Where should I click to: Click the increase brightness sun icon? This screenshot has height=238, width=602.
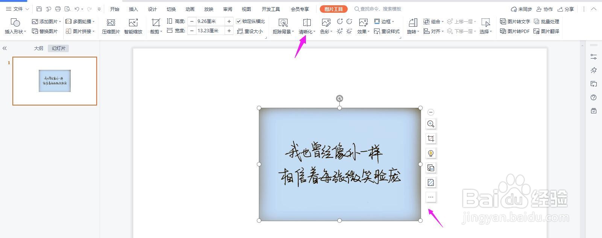pos(340,31)
